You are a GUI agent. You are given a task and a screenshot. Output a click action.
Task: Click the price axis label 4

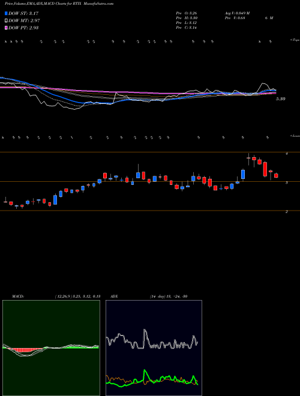coord(287,154)
